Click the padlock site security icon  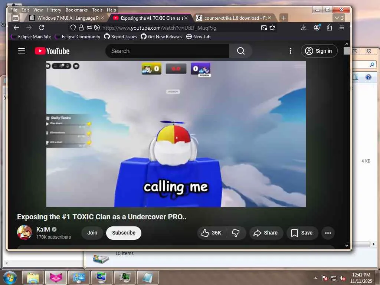81,27
